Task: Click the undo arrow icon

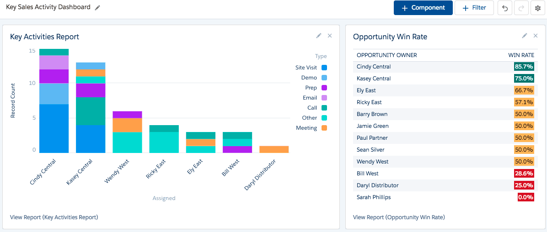Action: tap(504, 8)
